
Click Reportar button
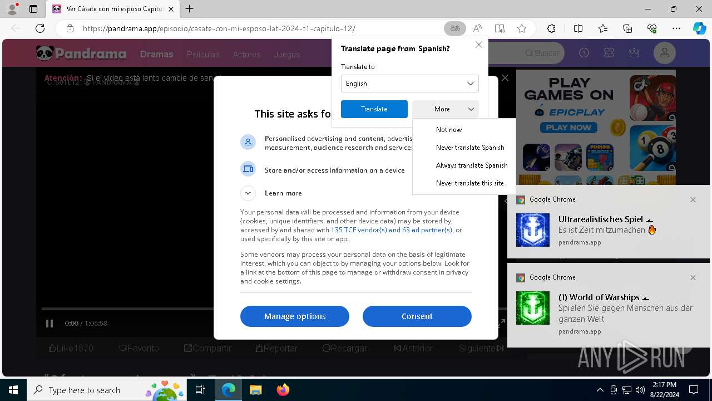(x=276, y=348)
